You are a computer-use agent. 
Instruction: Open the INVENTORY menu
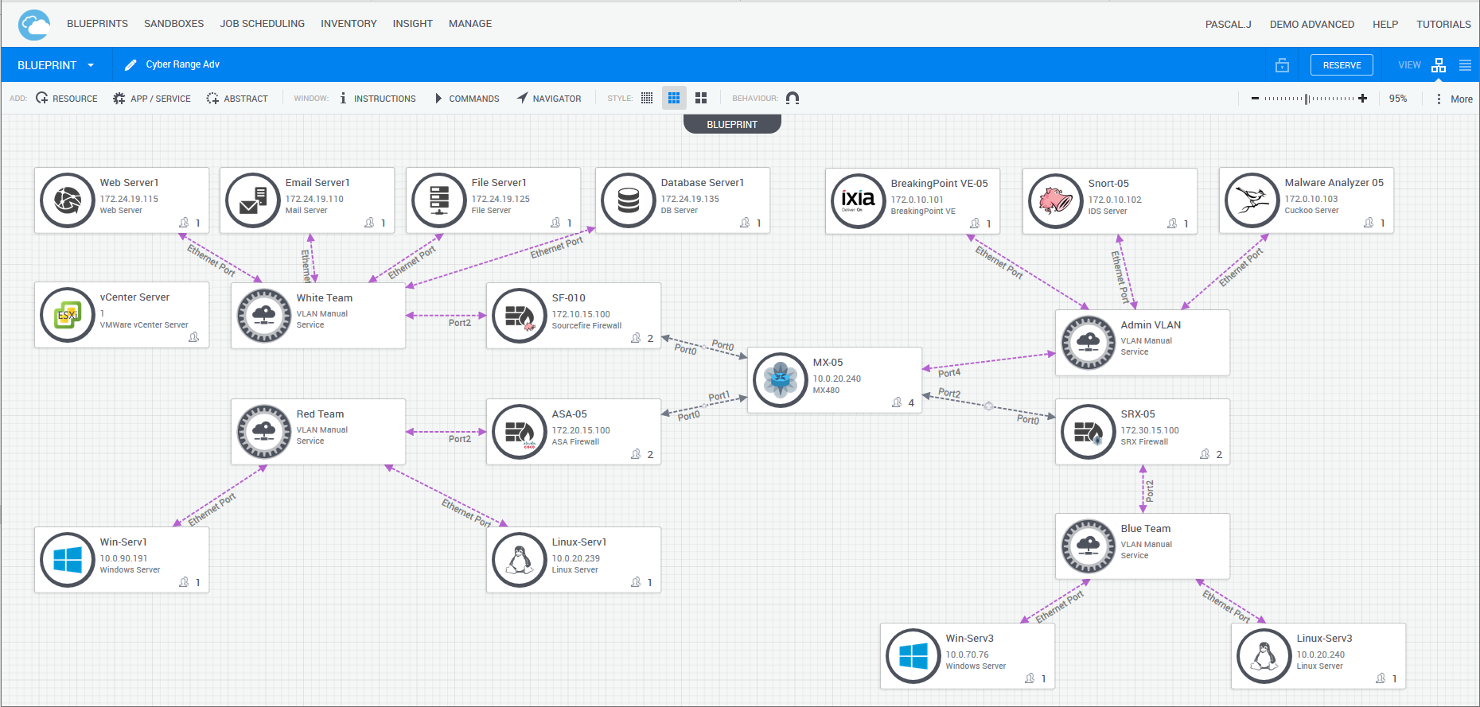pyautogui.click(x=349, y=24)
